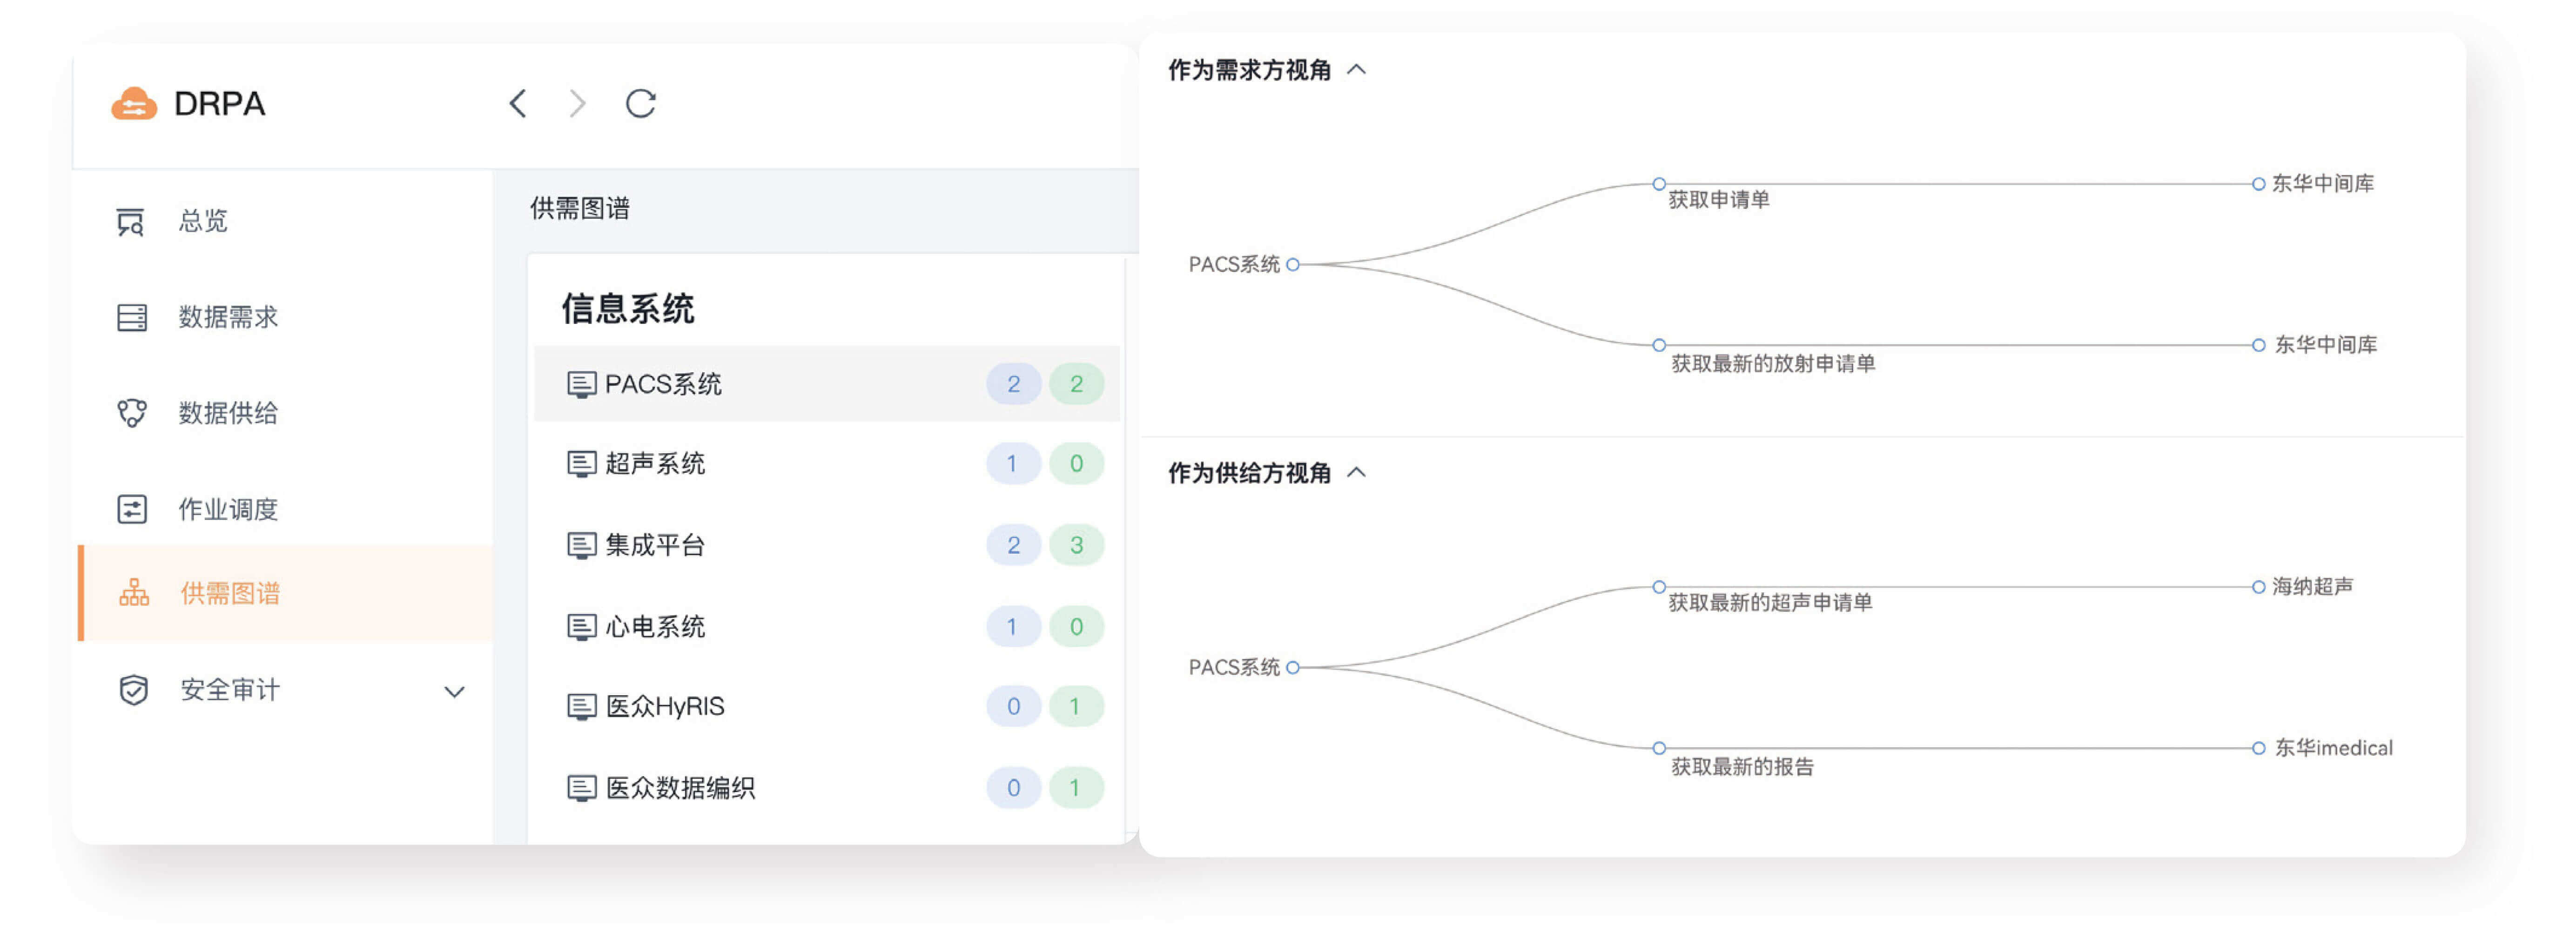The image size is (2576, 933).
Task: Go forward with the right arrow
Action: [x=577, y=103]
